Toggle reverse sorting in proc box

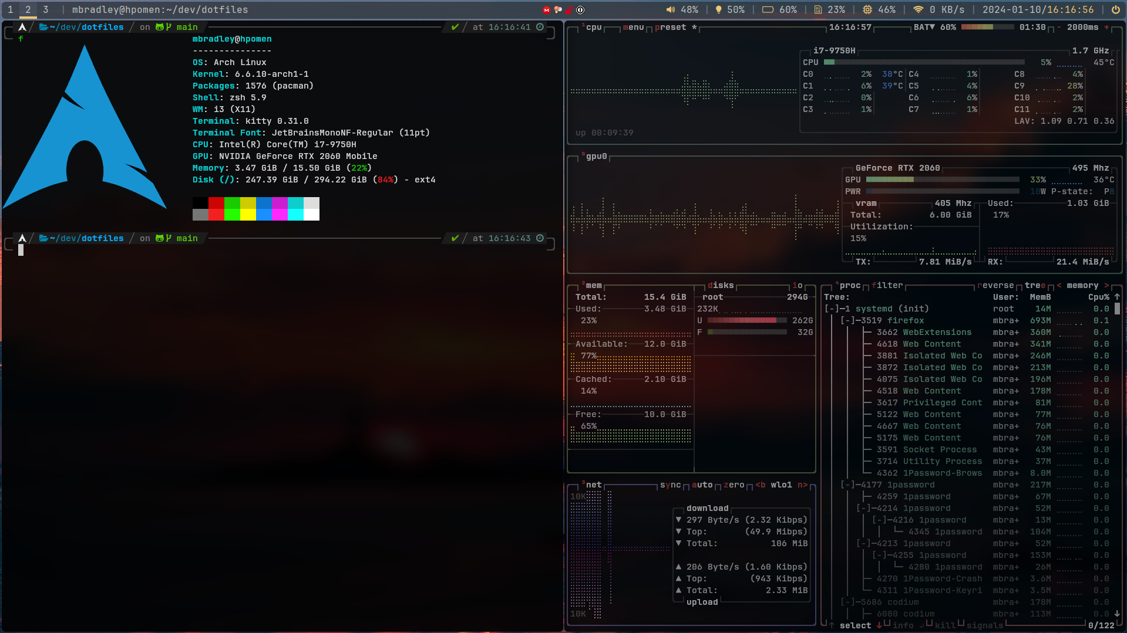click(x=996, y=286)
